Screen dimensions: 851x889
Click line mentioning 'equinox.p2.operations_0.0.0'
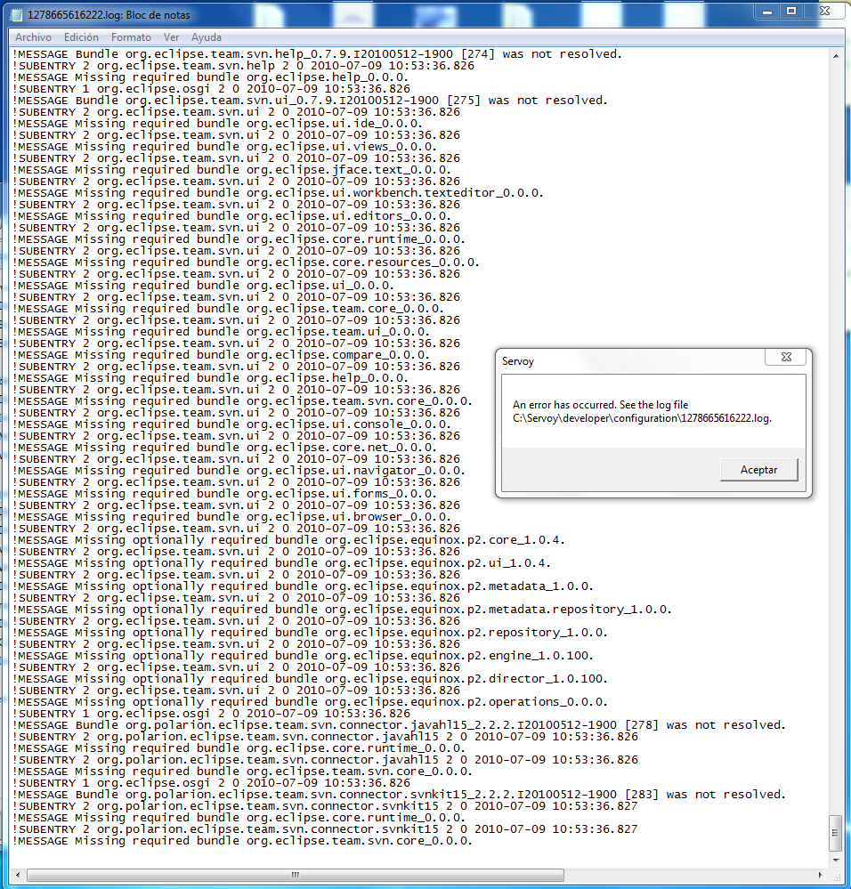(310, 702)
